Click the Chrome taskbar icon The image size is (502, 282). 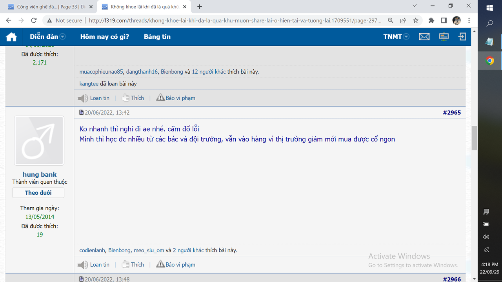tap(490, 61)
